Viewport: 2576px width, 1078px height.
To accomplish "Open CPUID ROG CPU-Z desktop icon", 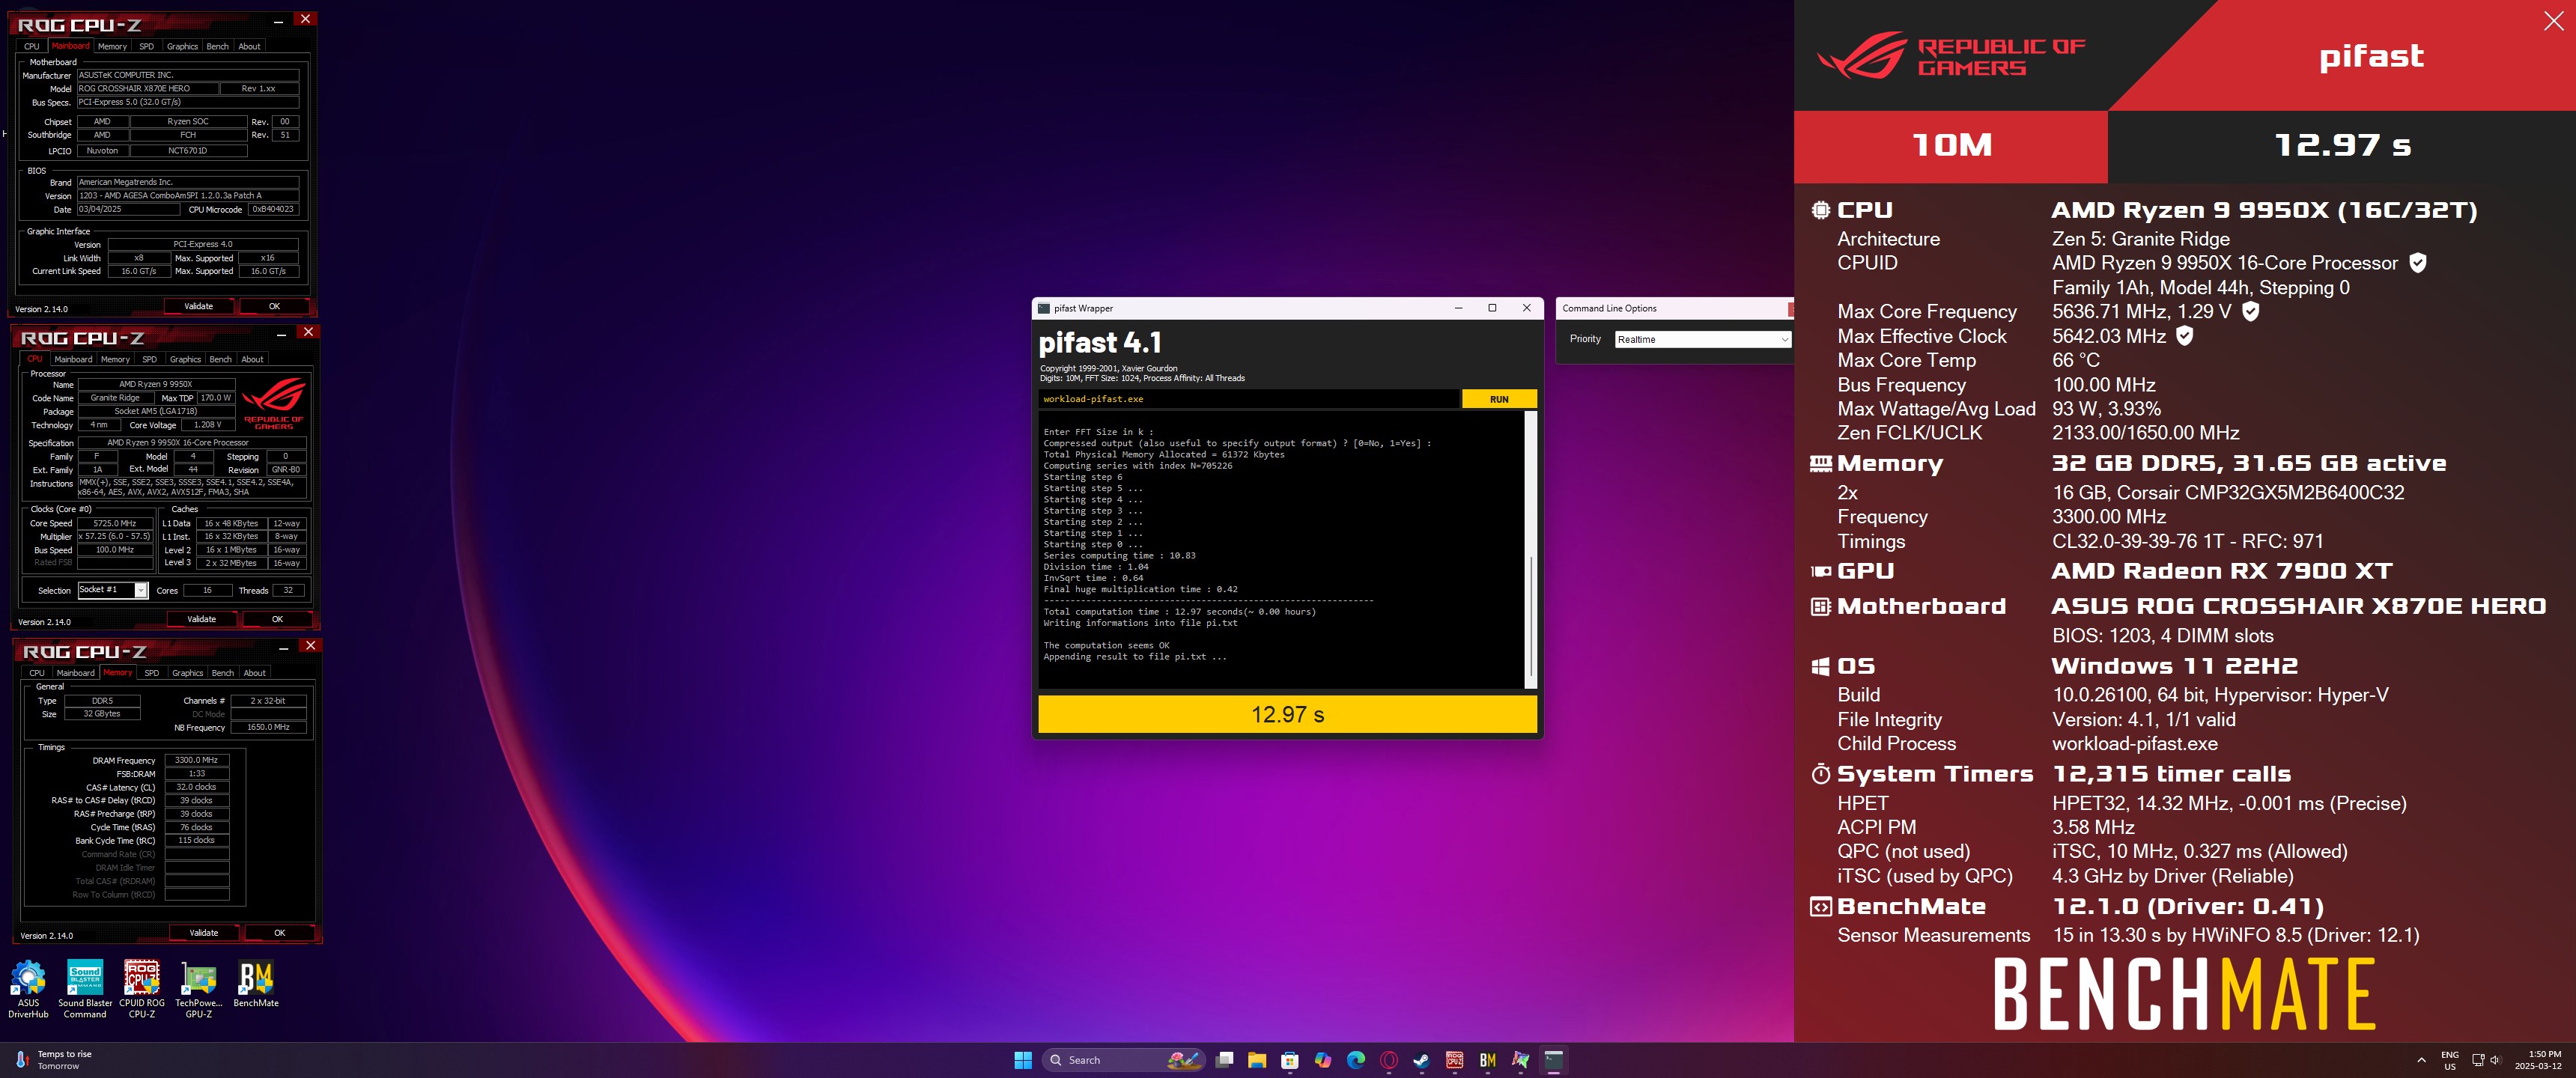I will 142,989.
